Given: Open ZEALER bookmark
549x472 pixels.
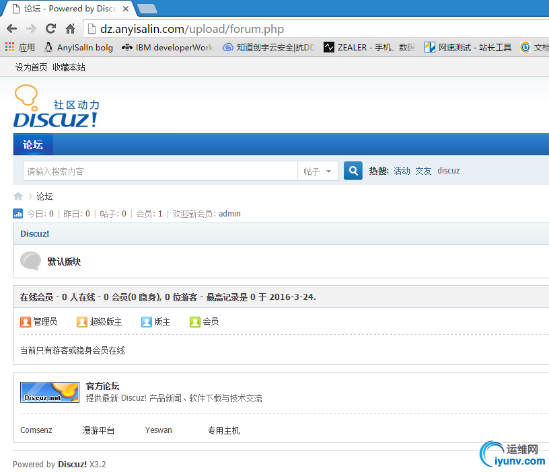Looking at the screenshot, I should [369, 47].
